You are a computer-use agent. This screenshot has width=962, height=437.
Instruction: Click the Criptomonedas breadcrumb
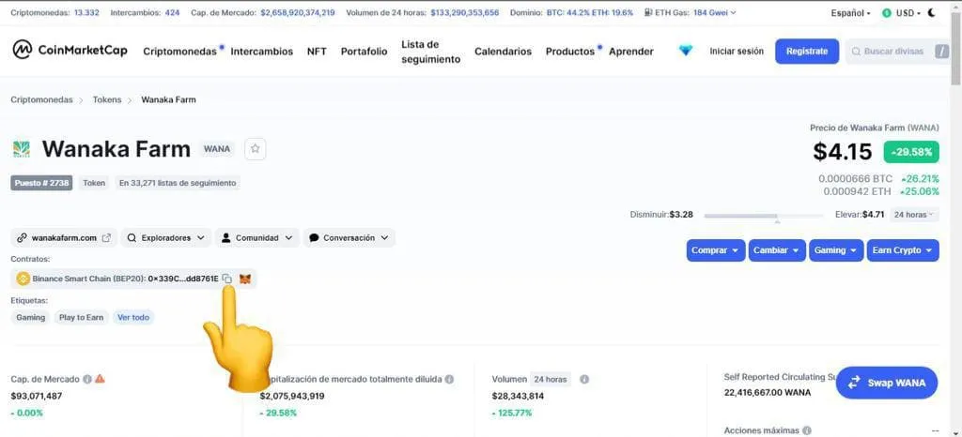point(41,99)
